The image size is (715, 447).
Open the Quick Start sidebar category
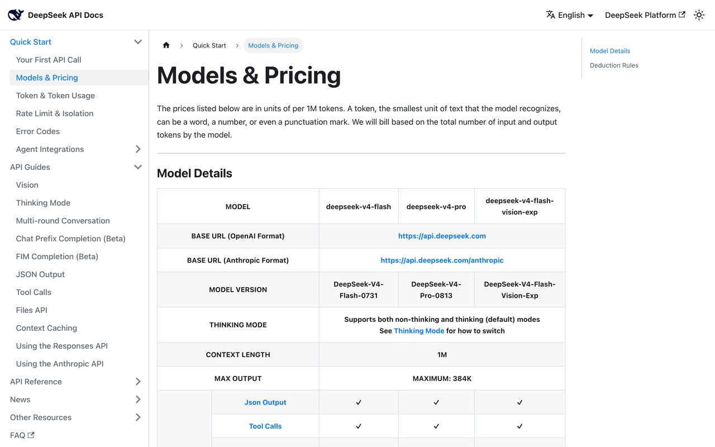pos(31,42)
